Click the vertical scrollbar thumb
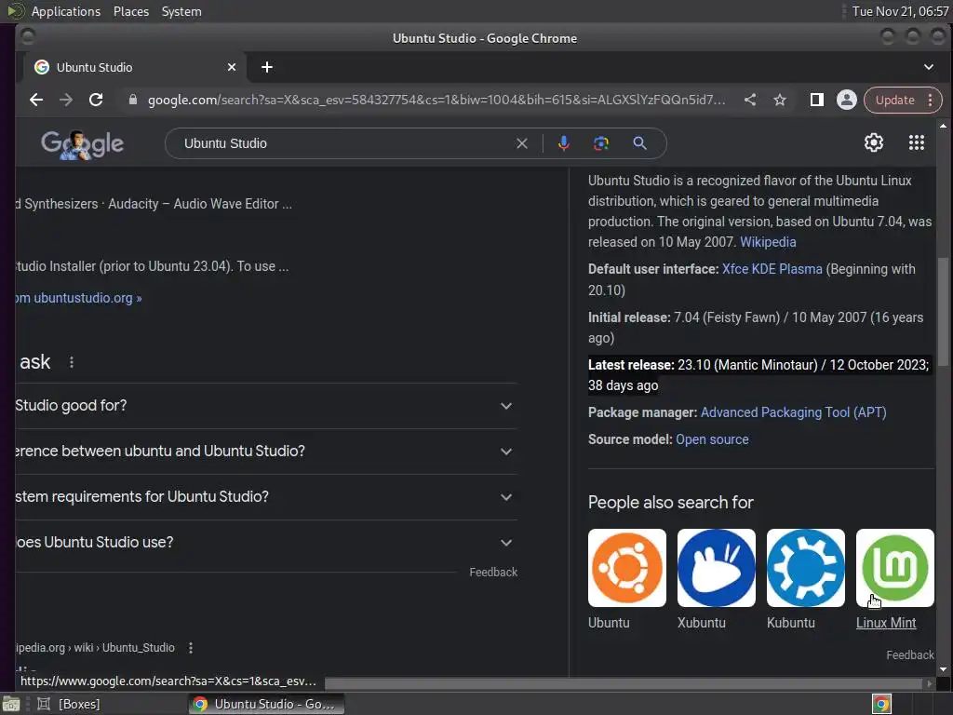953x715 pixels. point(943,312)
